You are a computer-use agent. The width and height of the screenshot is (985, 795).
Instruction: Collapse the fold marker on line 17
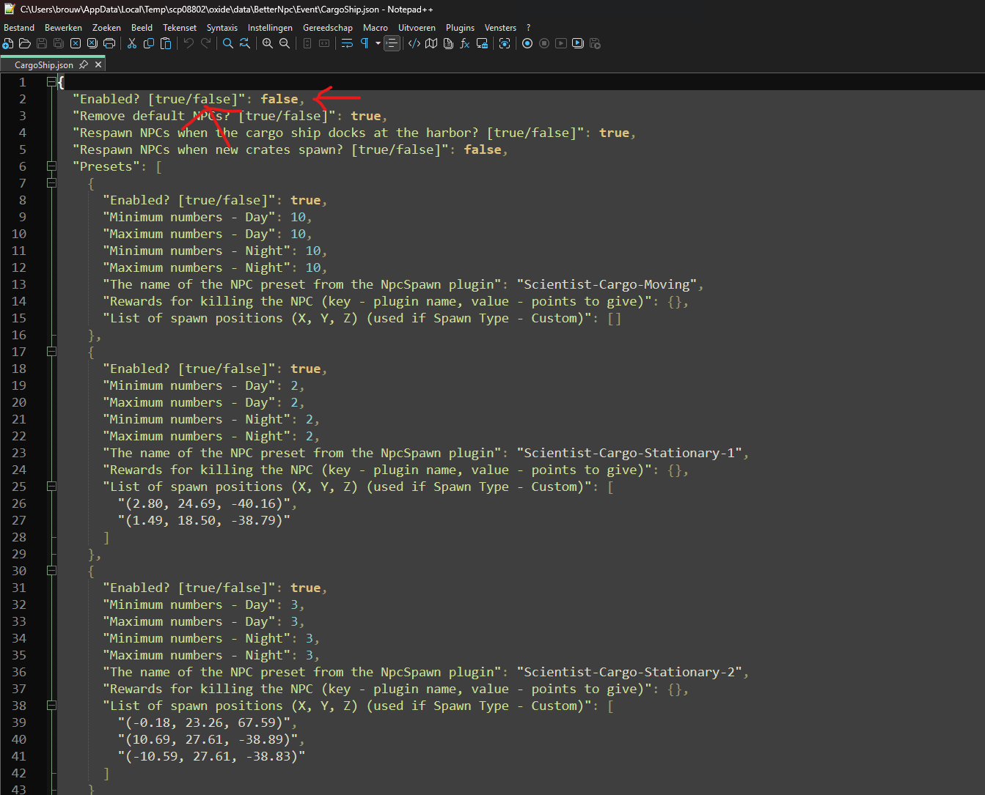[51, 352]
